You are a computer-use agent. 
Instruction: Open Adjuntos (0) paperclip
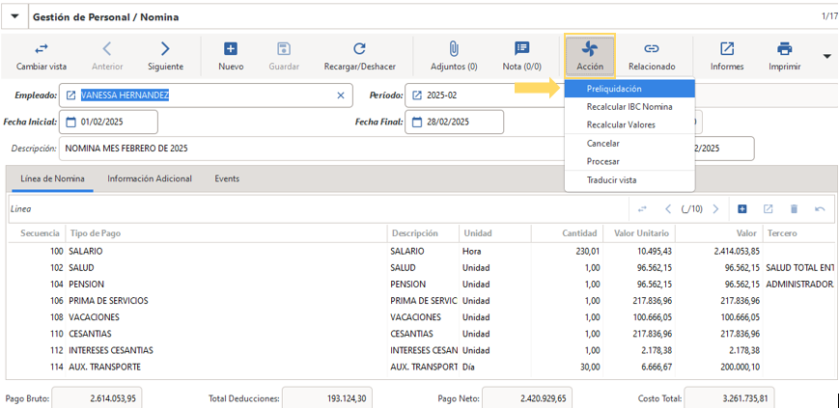[x=454, y=49]
